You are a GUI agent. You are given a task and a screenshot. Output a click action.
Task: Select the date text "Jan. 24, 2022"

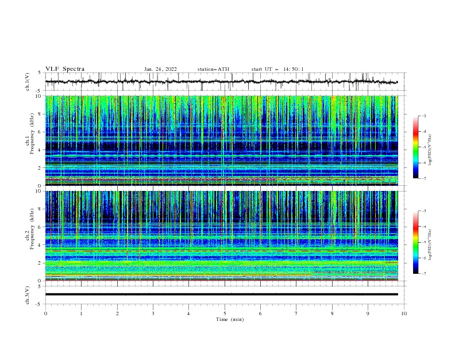[160, 69]
